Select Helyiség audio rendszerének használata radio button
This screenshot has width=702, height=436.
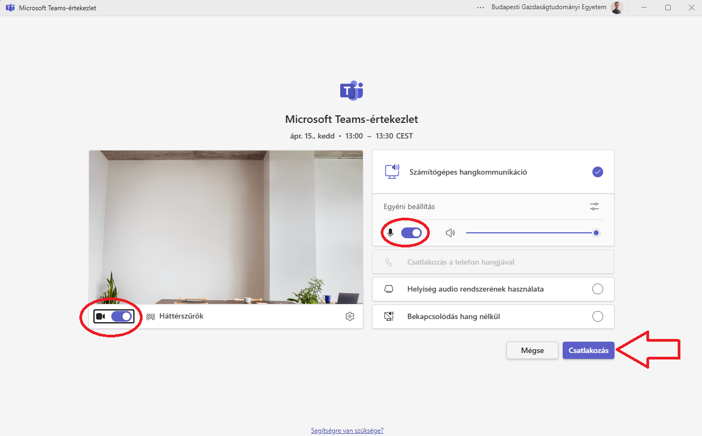pos(598,289)
